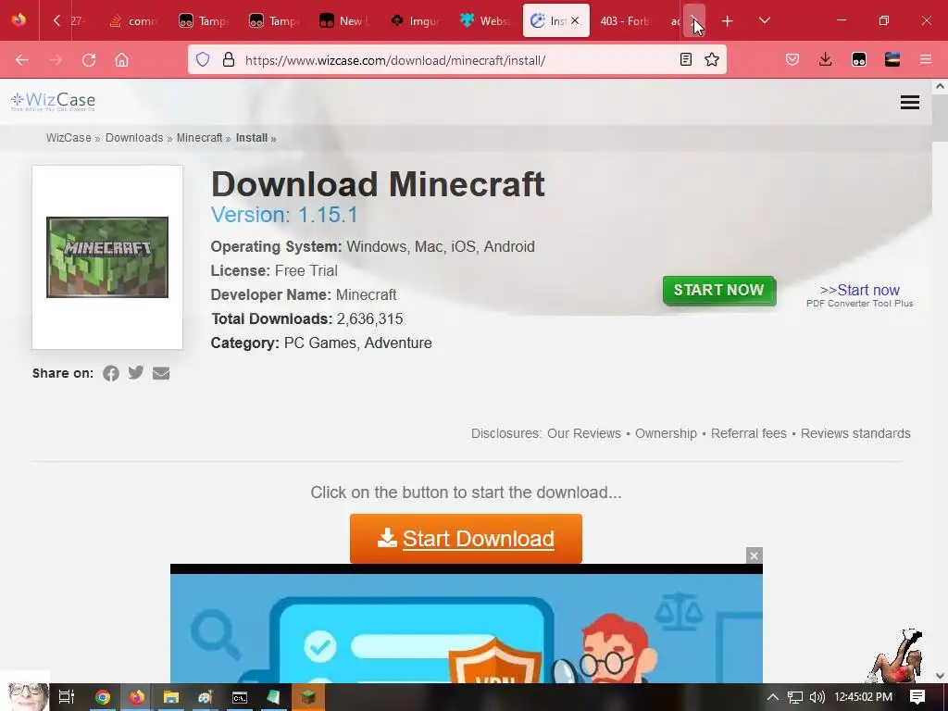Show hidden system tray icons
The height and width of the screenshot is (711, 948).
(x=772, y=697)
